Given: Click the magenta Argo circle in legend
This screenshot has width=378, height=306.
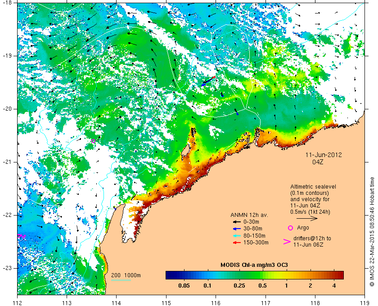Looking at the screenshot, I should click(291, 228).
